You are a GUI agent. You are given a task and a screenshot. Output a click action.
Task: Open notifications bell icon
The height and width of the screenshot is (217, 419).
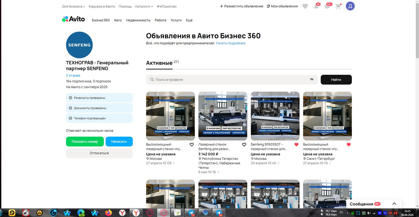point(316,6)
